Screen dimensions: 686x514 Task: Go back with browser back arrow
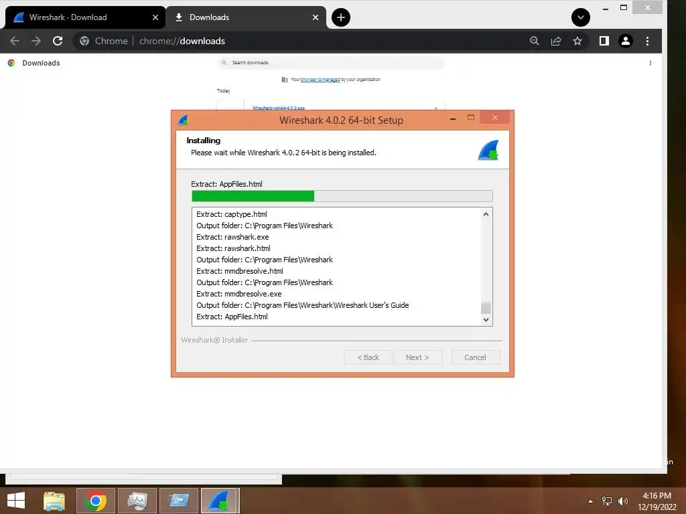coord(15,41)
